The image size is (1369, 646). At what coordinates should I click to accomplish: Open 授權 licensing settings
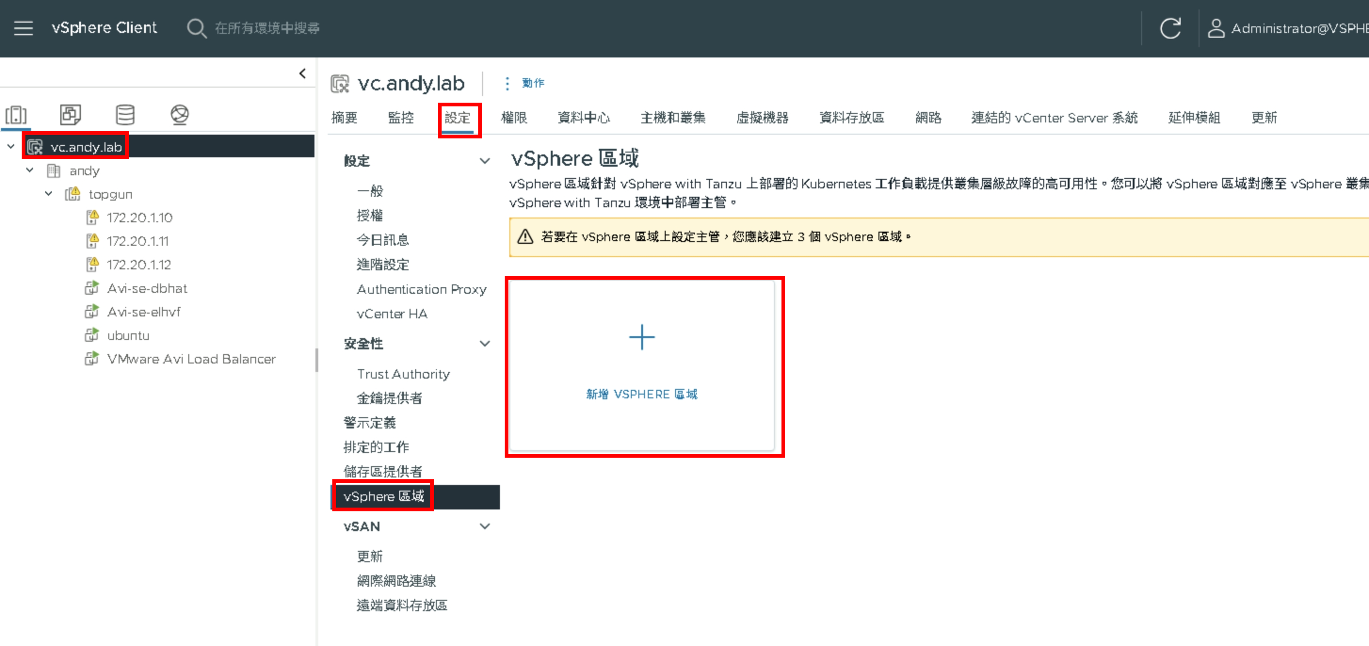(x=370, y=215)
